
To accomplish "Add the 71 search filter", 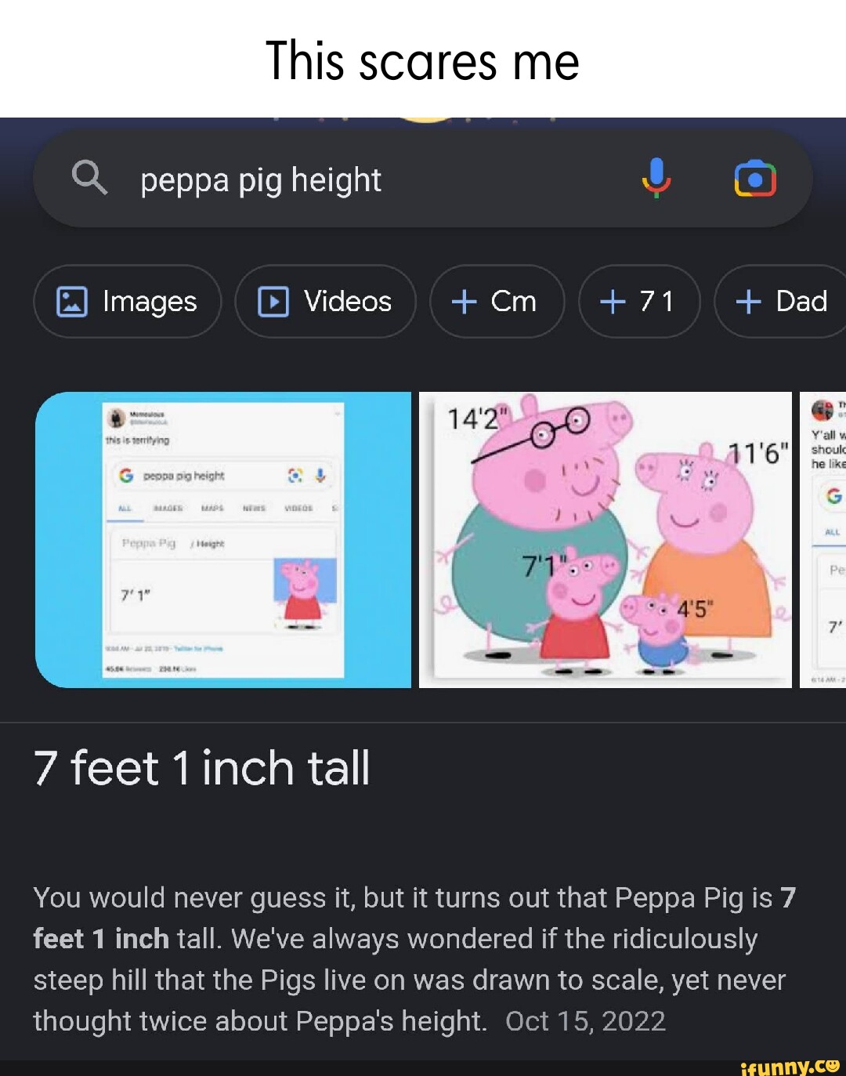I will [x=638, y=302].
